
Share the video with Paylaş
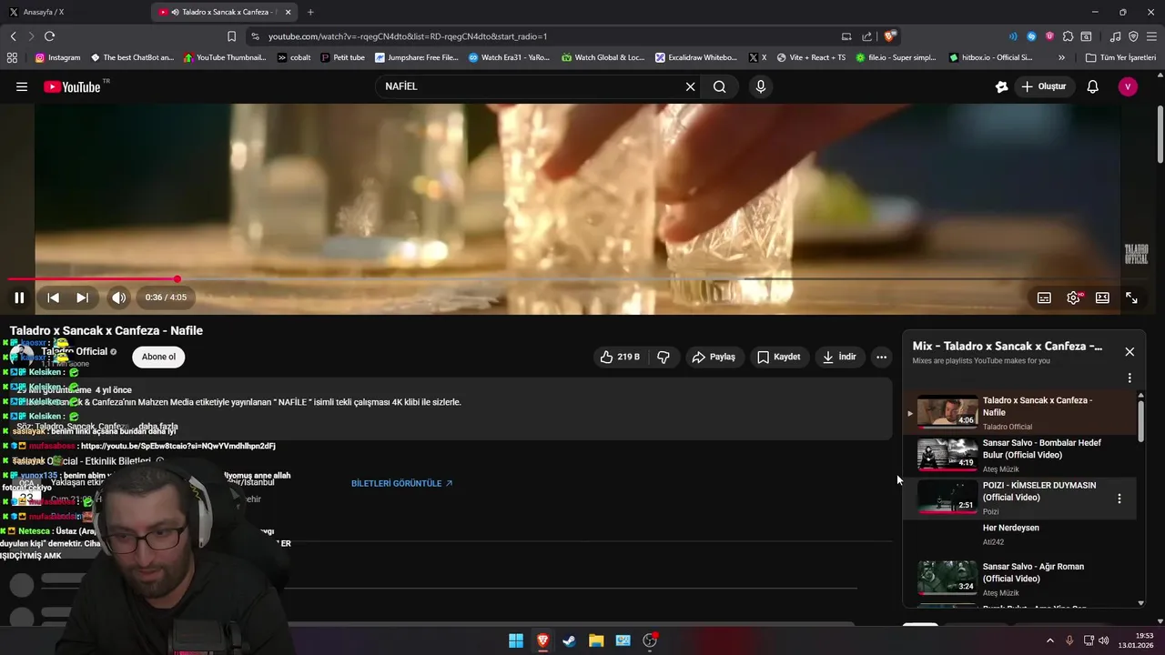click(x=714, y=357)
